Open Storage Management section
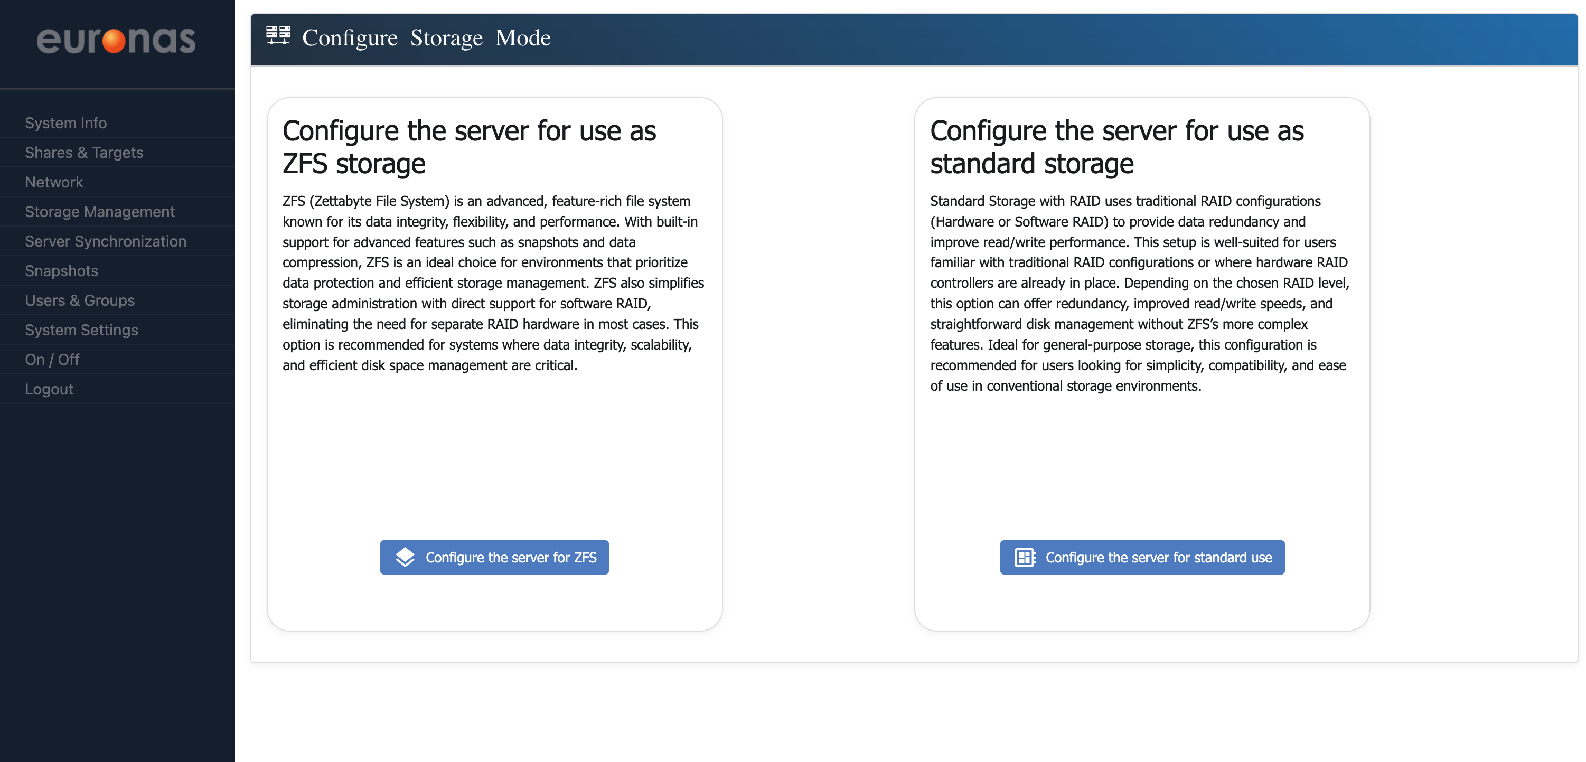The width and height of the screenshot is (1586, 762). click(100, 212)
